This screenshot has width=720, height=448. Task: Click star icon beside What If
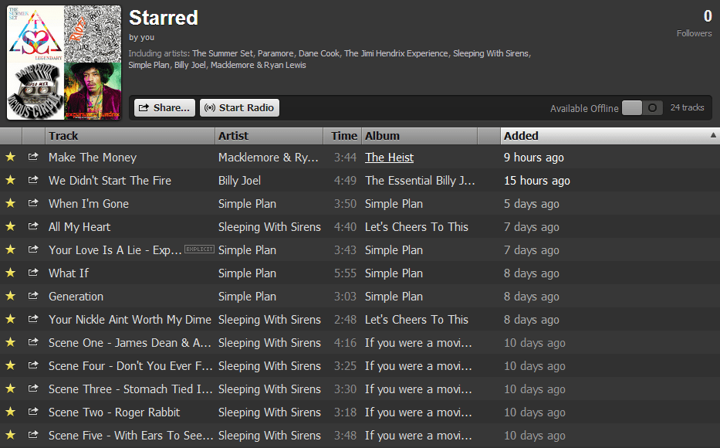[x=10, y=273]
